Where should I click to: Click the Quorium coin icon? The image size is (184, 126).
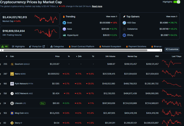tap(12, 64)
